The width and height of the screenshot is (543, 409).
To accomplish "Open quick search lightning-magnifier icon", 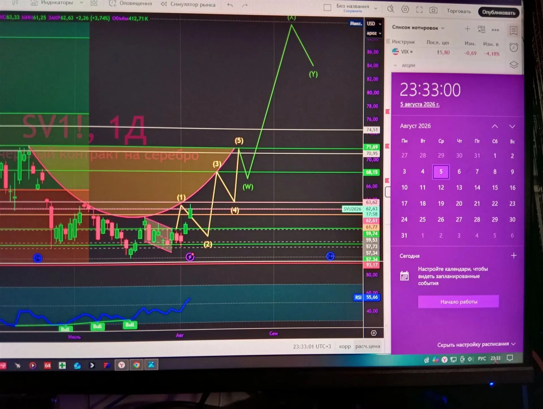I will point(391,9).
